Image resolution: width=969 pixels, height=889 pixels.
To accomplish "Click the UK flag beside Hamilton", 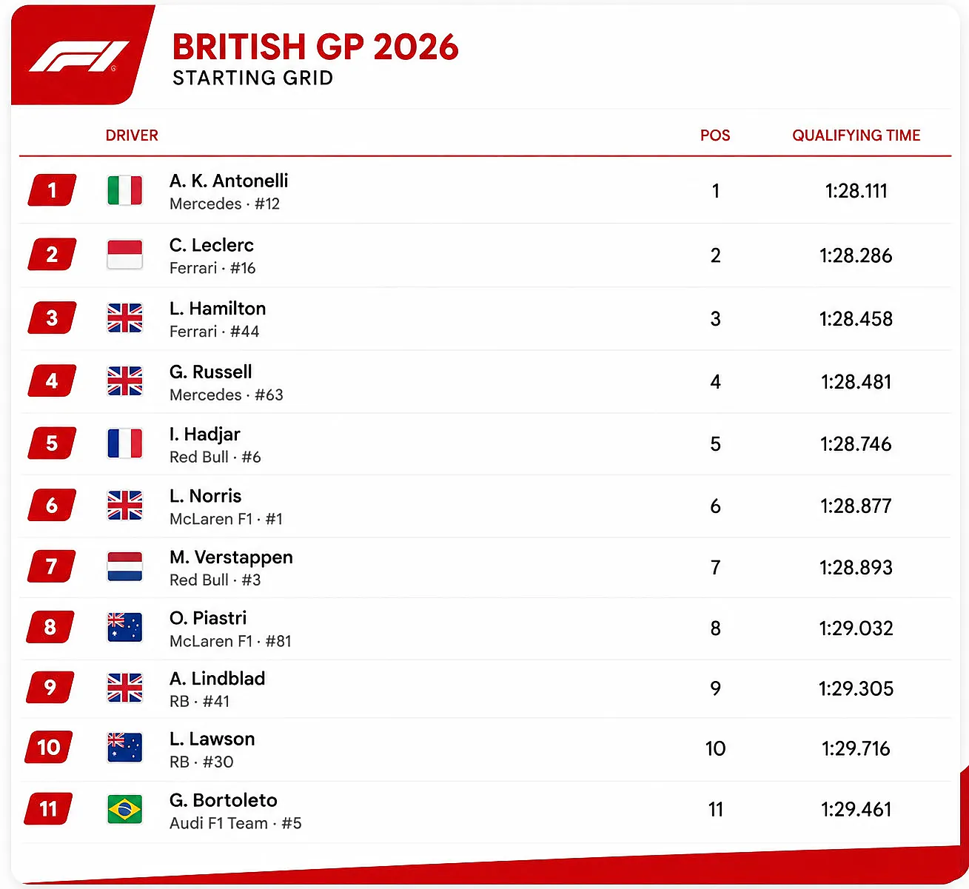I will 124,318.
